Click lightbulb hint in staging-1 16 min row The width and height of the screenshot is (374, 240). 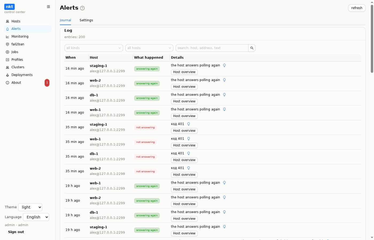click(224, 65)
